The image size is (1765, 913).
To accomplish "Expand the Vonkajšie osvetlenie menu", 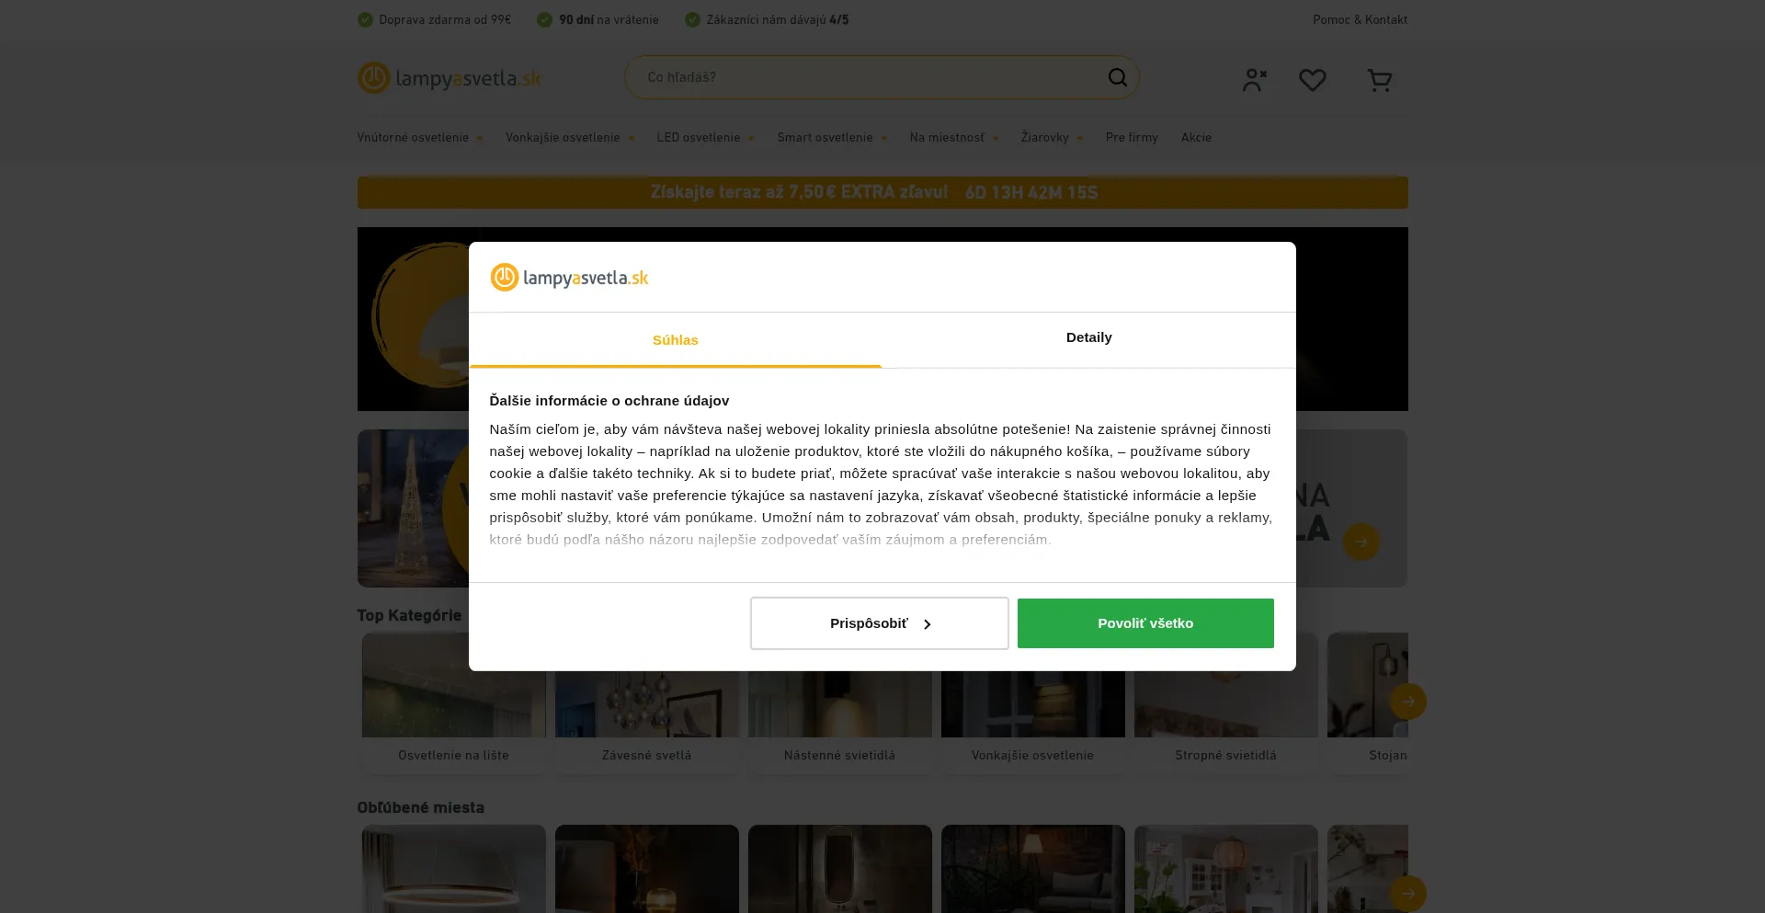I will pos(569,138).
